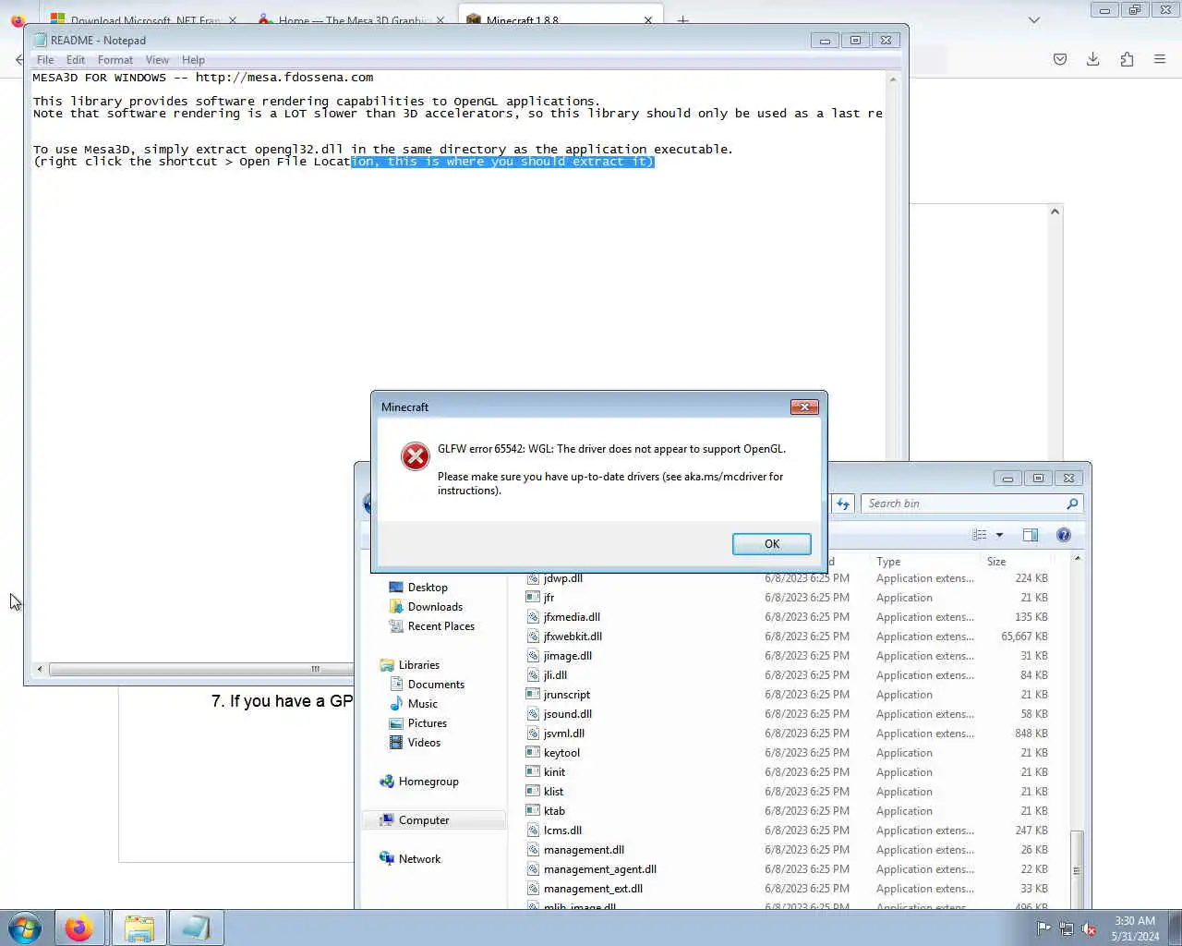Screen dimensions: 1182x946
Task: Sort by the Type column header
Action: (888, 562)
